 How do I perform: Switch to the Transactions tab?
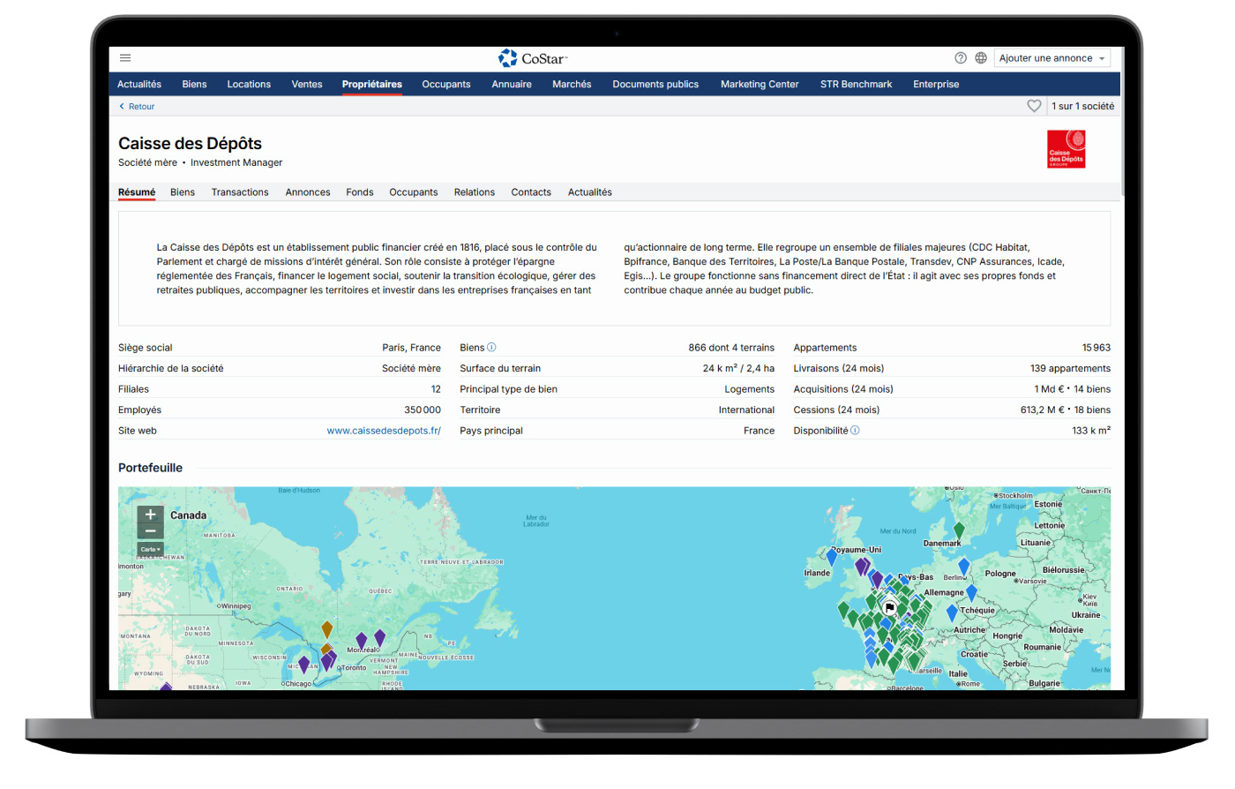240,192
